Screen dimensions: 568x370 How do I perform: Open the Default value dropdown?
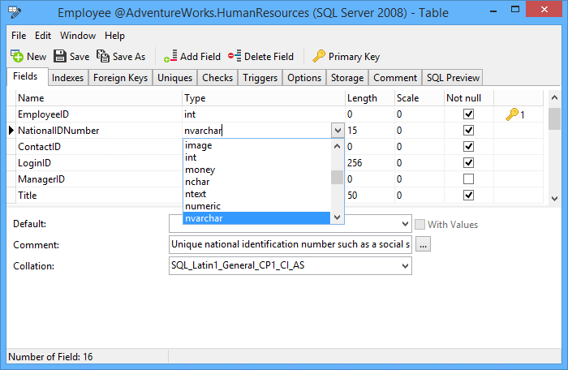click(406, 224)
